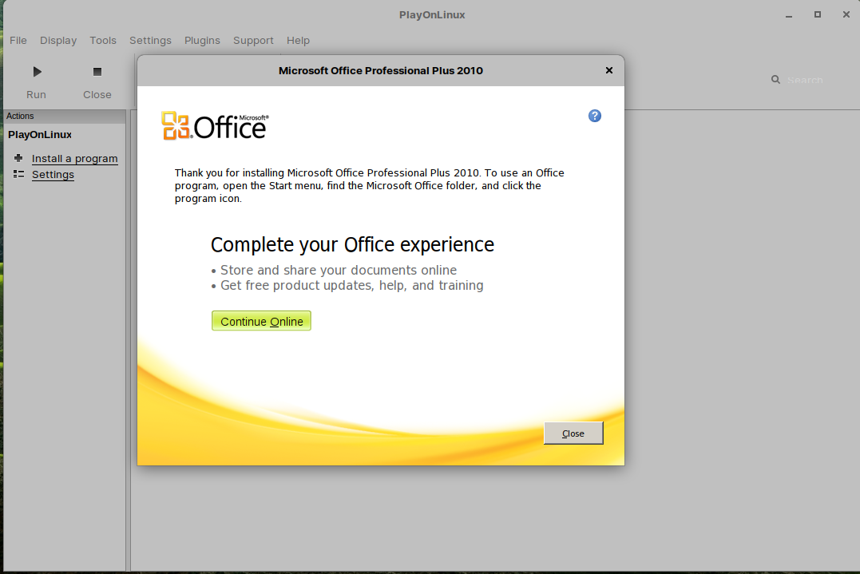Click the 'Complete your Office experience' heading

tap(352, 244)
